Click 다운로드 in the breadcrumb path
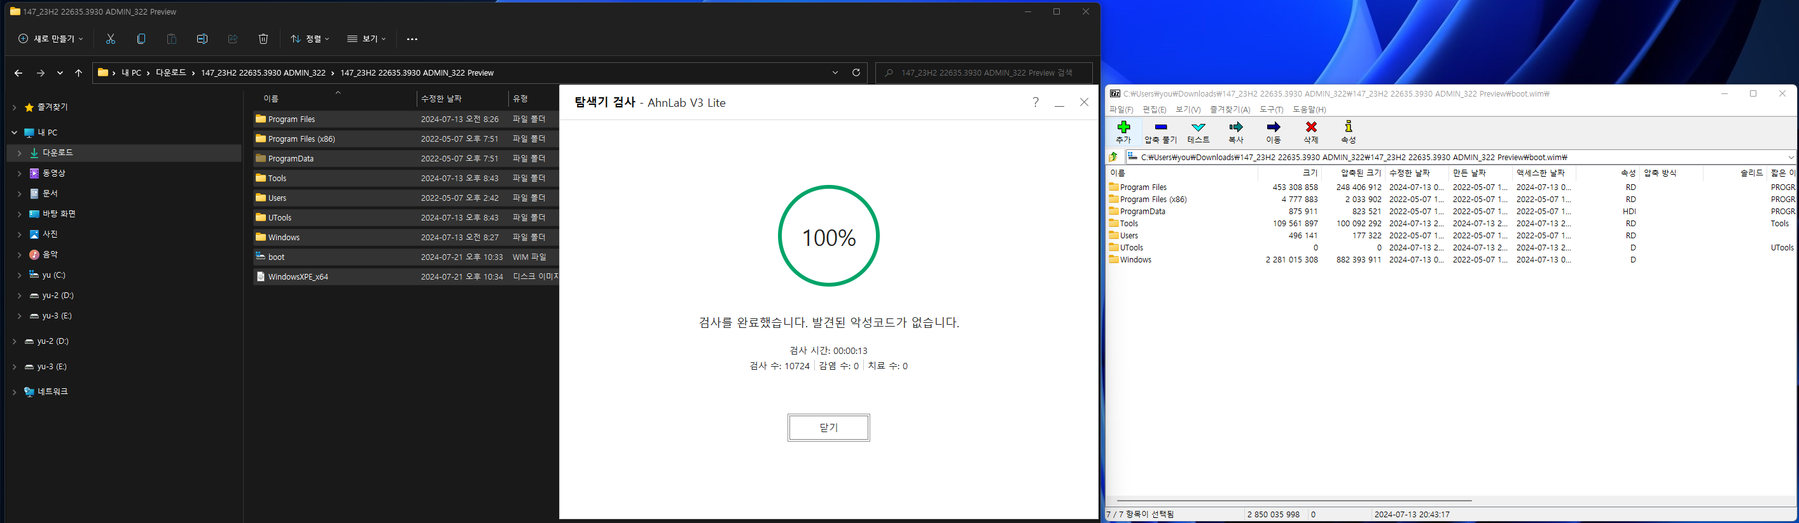1799x523 pixels. (x=170, y=72)
